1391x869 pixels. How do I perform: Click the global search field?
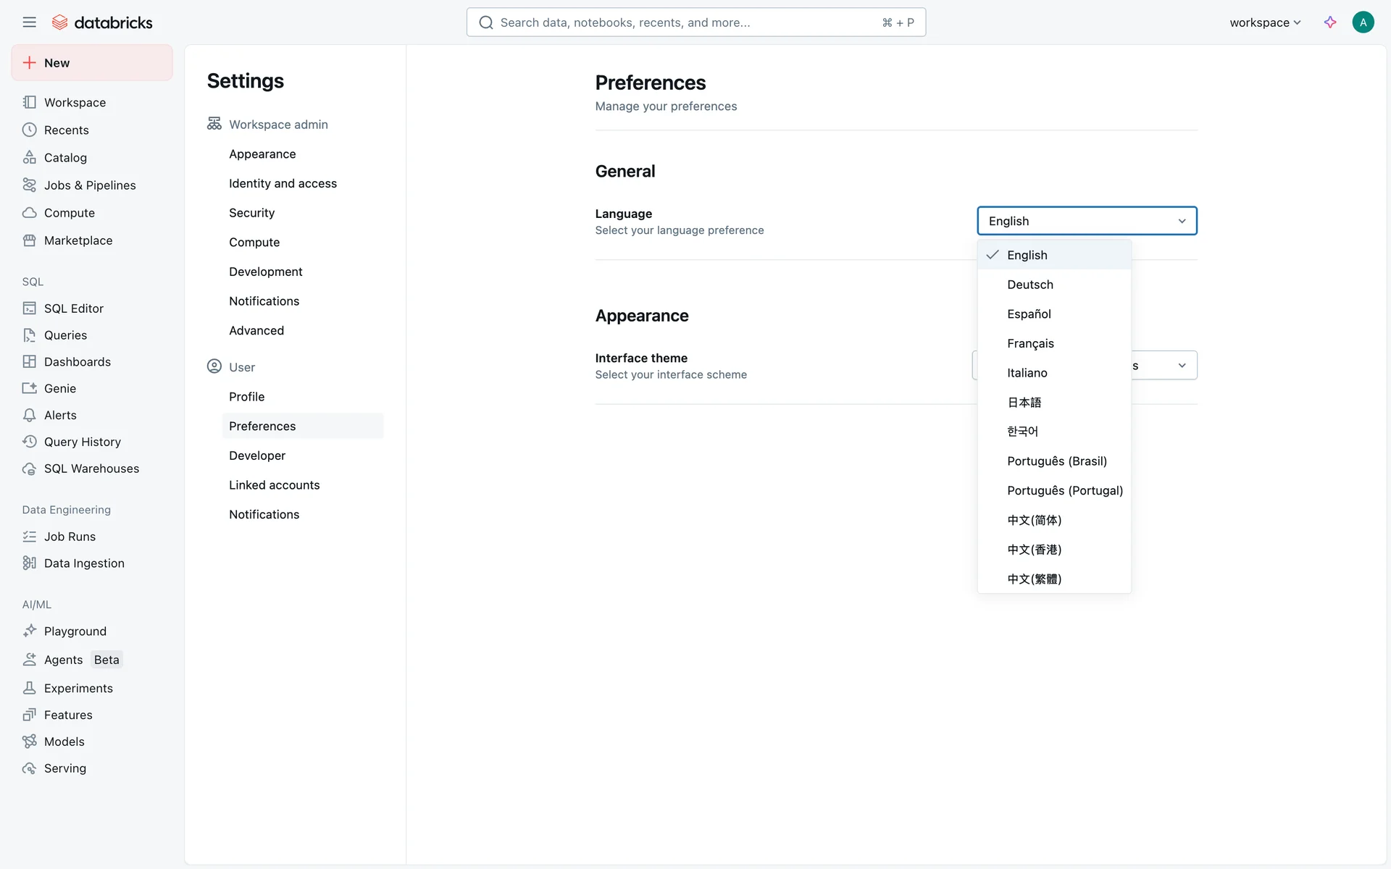pyautogui.click(x=695, y=22)
